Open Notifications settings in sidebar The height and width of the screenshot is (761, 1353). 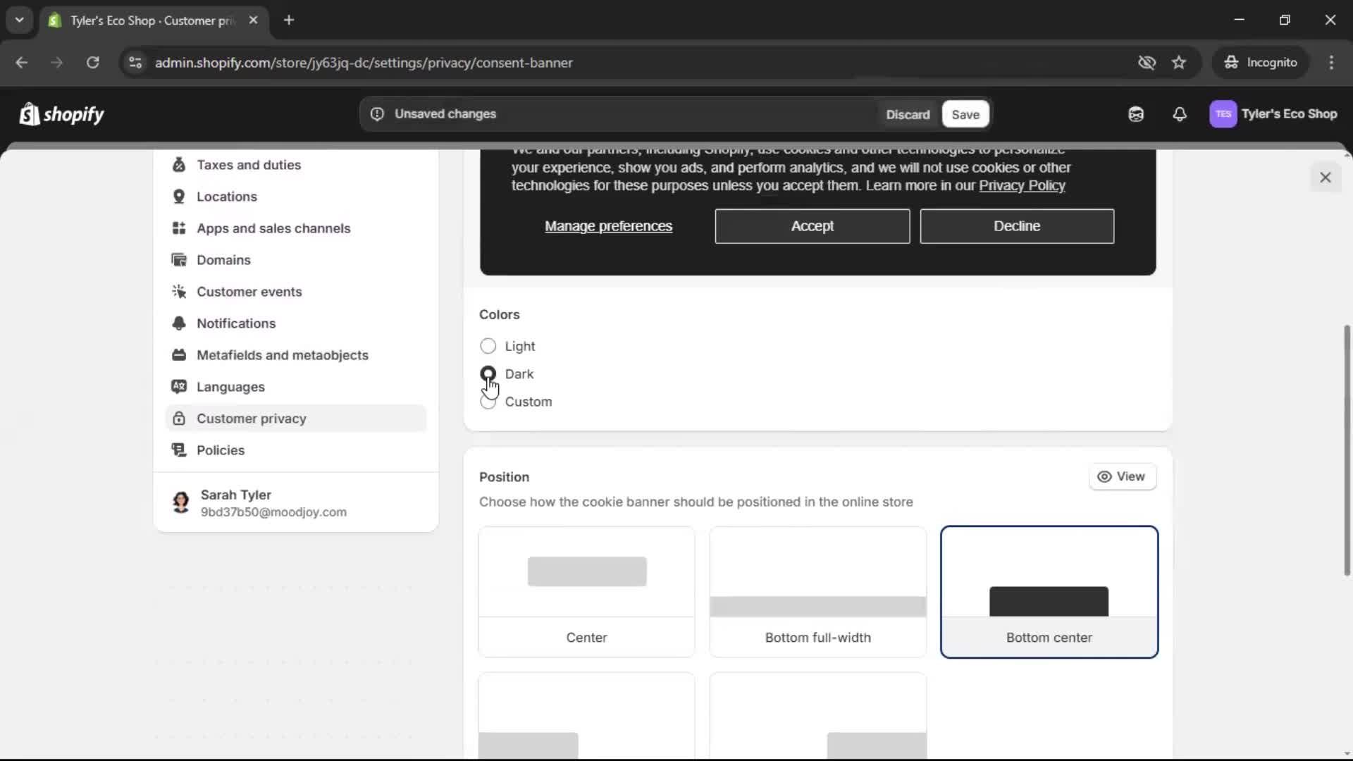(x=236, y=323)
